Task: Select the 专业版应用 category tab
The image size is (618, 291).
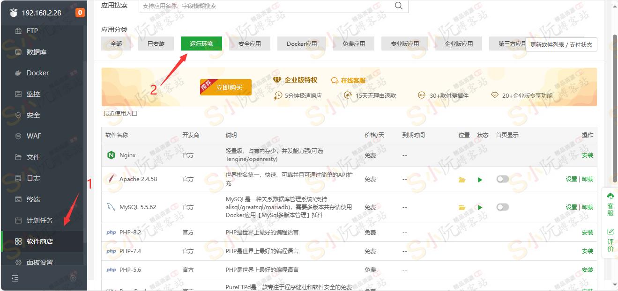Action: click(x=405, y=44)
